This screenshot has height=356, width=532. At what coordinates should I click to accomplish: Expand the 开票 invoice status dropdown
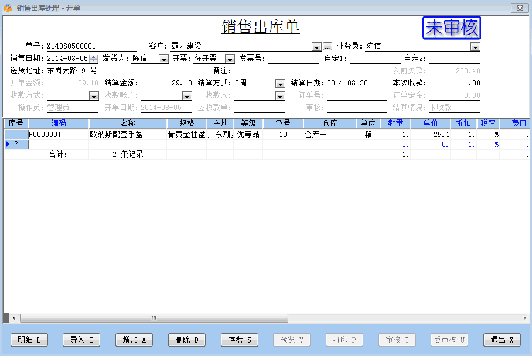pyautogui.click(x=230, y=59)
